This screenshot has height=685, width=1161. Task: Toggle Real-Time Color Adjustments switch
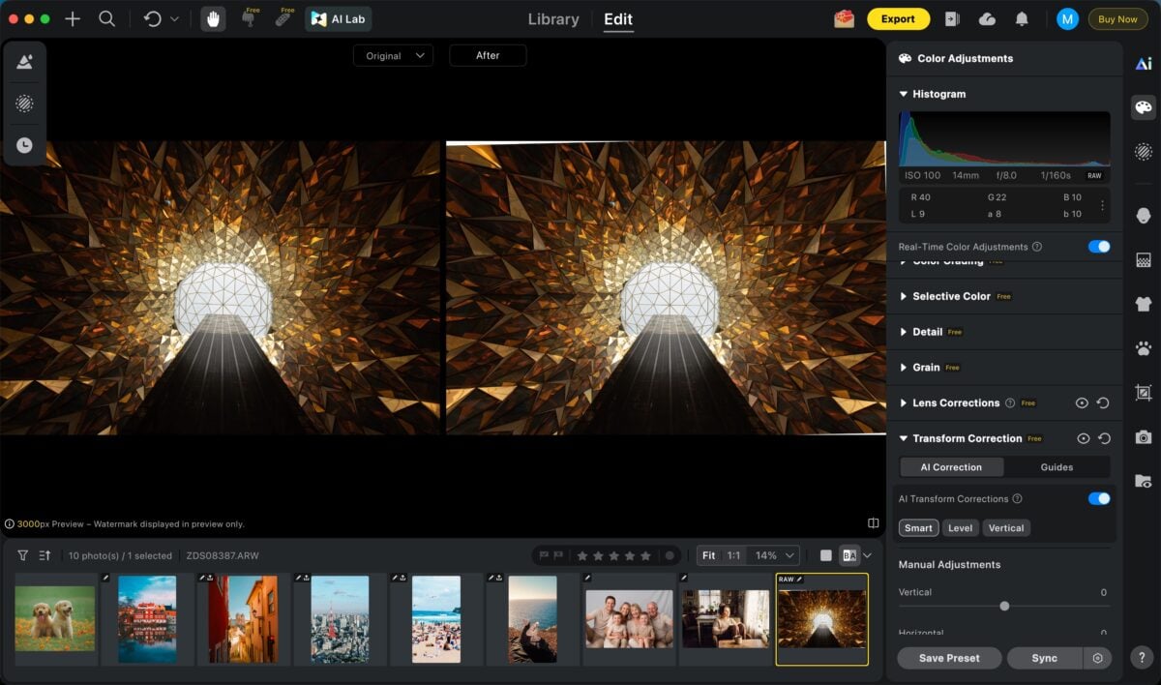coord(1098,247)
